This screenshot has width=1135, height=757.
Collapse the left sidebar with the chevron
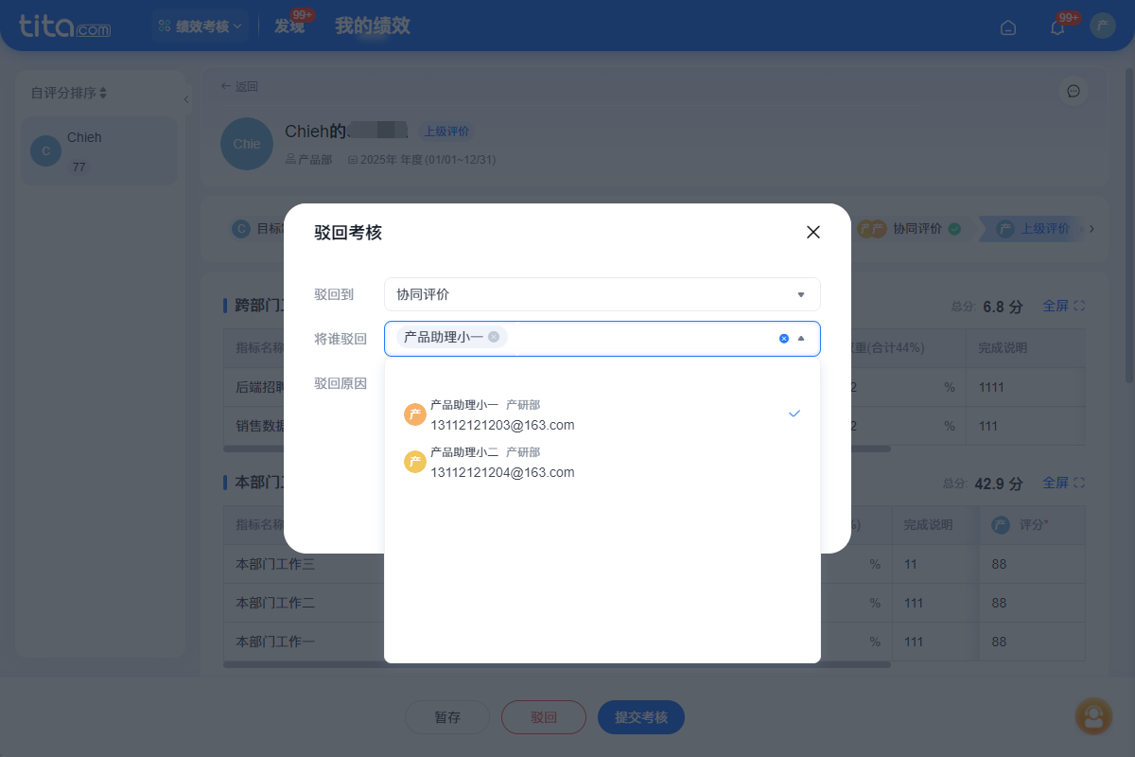pyautogui.click(x=186, y=97)
